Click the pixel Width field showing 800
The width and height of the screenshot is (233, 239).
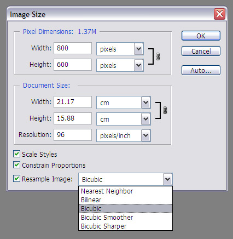click(x=73, y=48)
